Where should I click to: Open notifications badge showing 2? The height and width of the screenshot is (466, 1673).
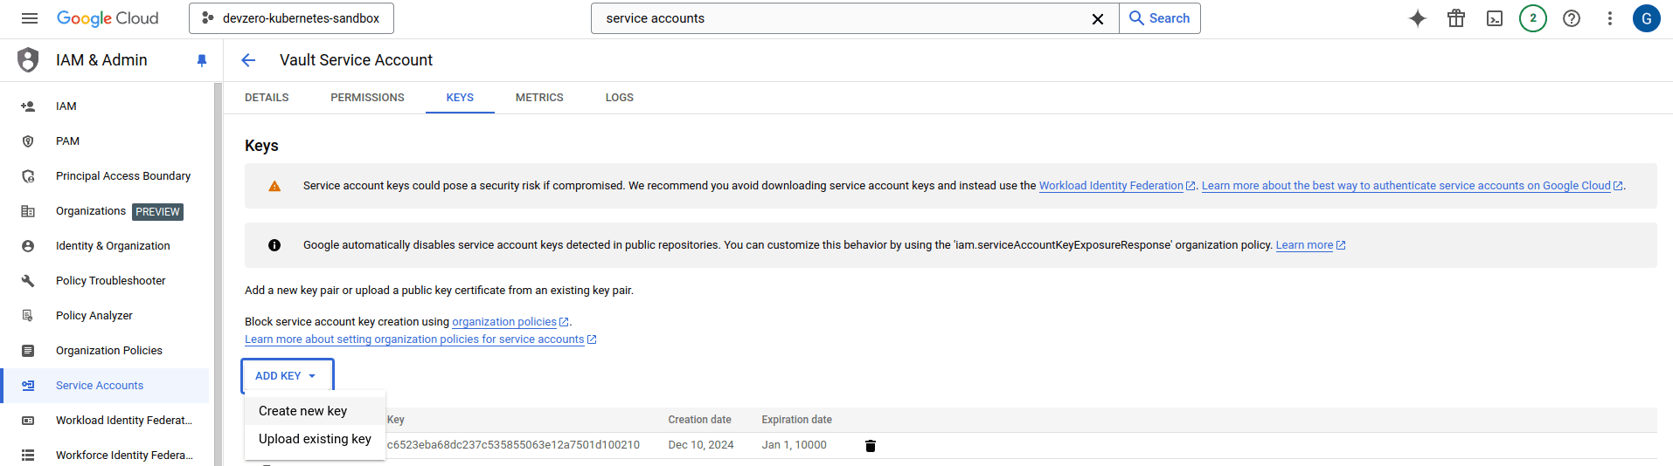coord(1533,18)
